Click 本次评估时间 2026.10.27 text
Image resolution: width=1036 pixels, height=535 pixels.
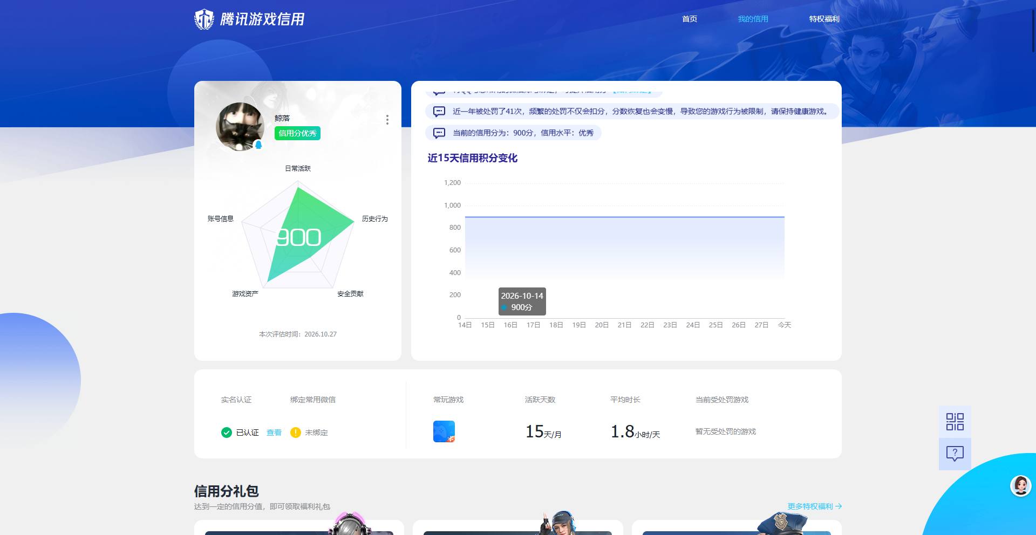point(298,334)
